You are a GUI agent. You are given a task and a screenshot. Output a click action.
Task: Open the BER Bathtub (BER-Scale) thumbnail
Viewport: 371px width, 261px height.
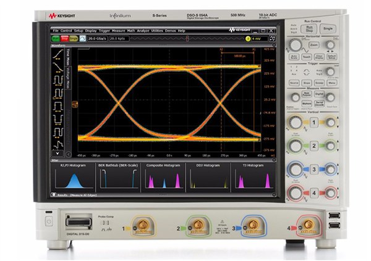coord(118,177)
